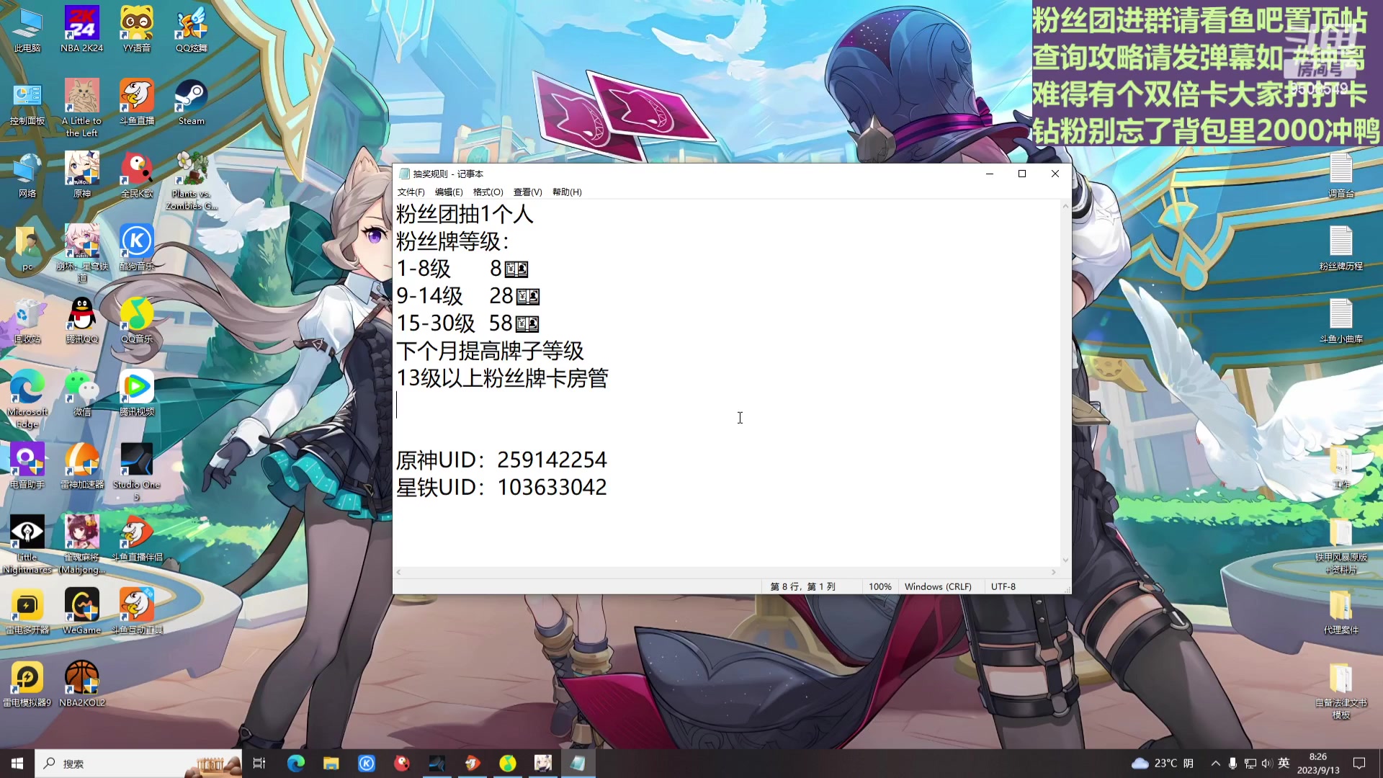Click the text line 下个月提高牌子等级
1383x778 pixels.
[x=490, y=351]
